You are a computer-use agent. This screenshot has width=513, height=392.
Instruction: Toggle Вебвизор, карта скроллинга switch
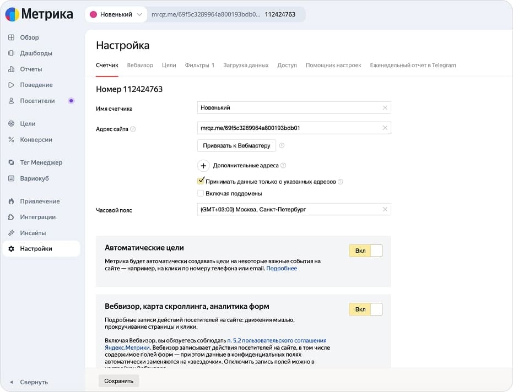click(365, 309)
